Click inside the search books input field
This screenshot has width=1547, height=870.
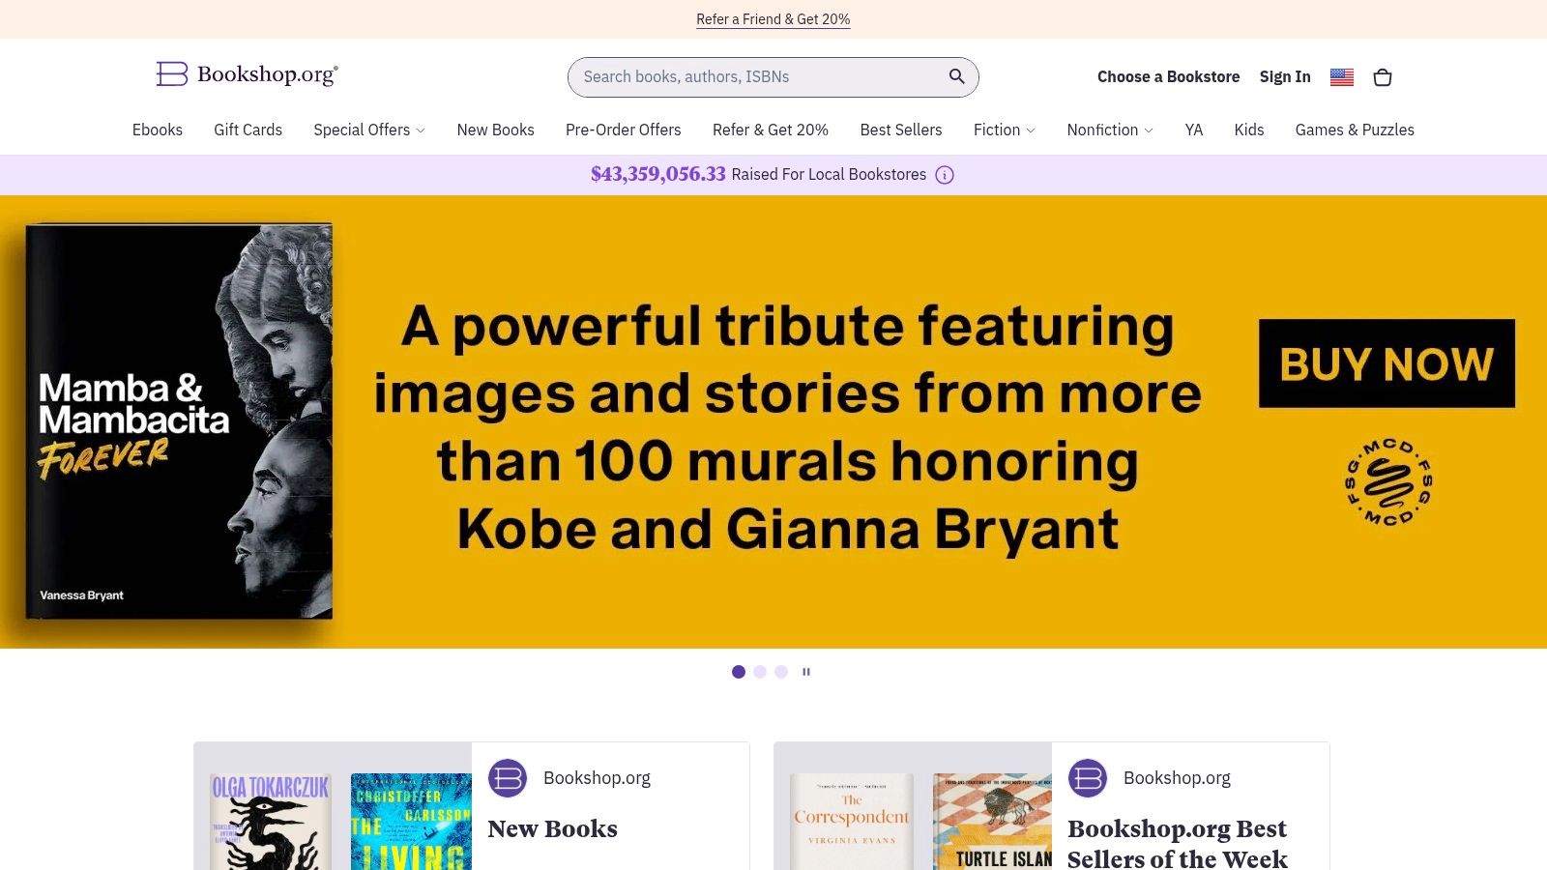tap(754, 76)
